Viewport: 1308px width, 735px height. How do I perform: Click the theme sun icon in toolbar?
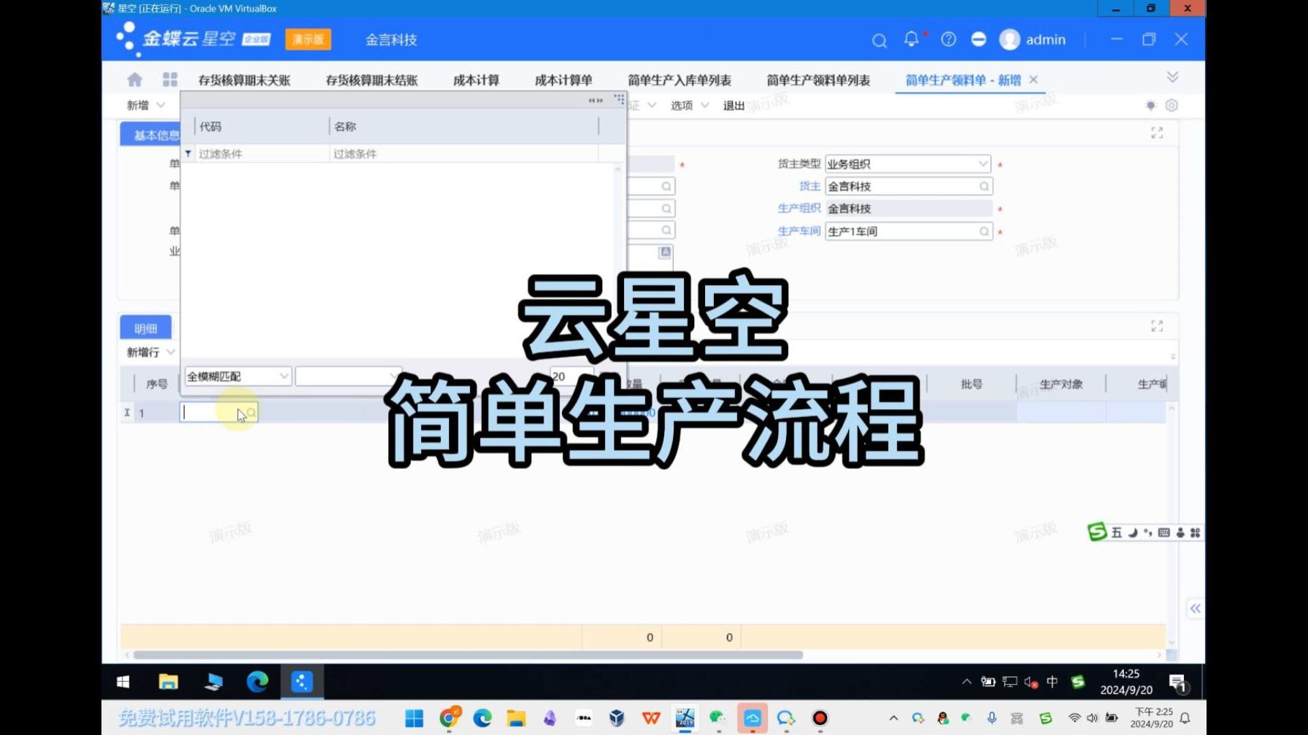[x=1151, y=105]
